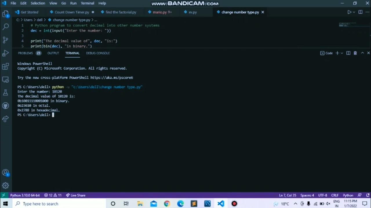Screen dimensions: 371x208
Task: Close the change number type.py tab
Action: click(263, 12)
